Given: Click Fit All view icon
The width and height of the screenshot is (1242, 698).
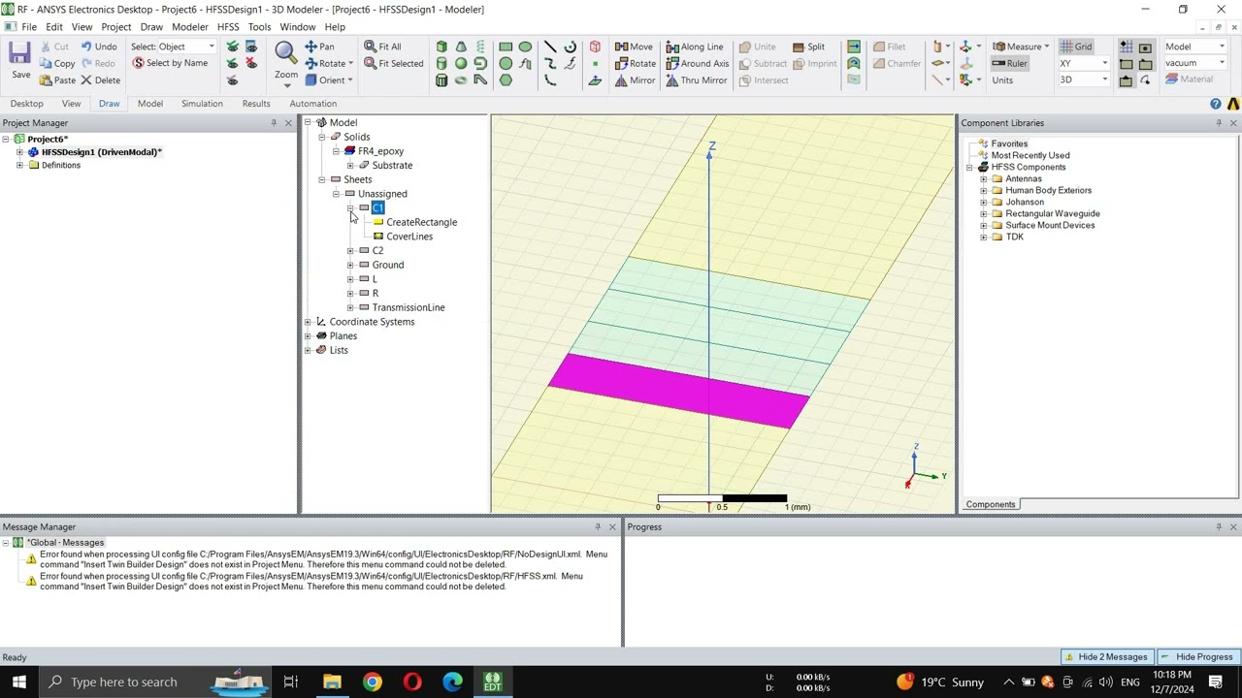Looking at the screenshot, I should coord(382,47).
